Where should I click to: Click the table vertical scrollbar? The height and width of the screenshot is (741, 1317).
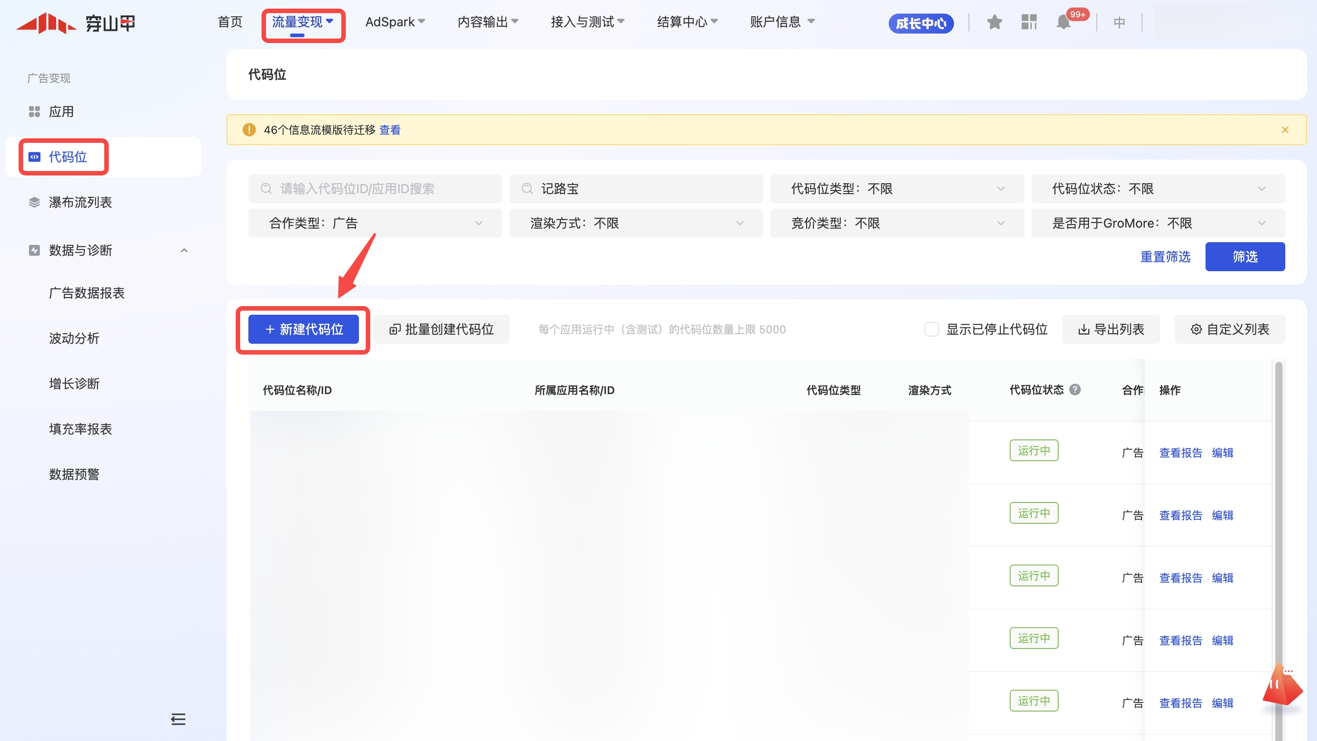pos(1278,512)
